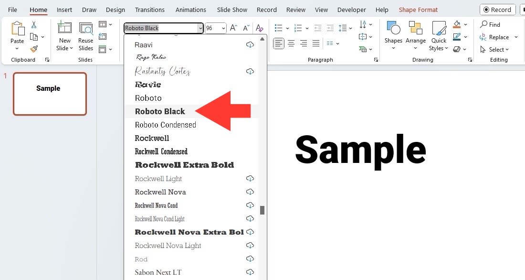Download Sabon Next LT via cloud icon
The width and height of the screenshot is (525, 280).
coord(250,272)
